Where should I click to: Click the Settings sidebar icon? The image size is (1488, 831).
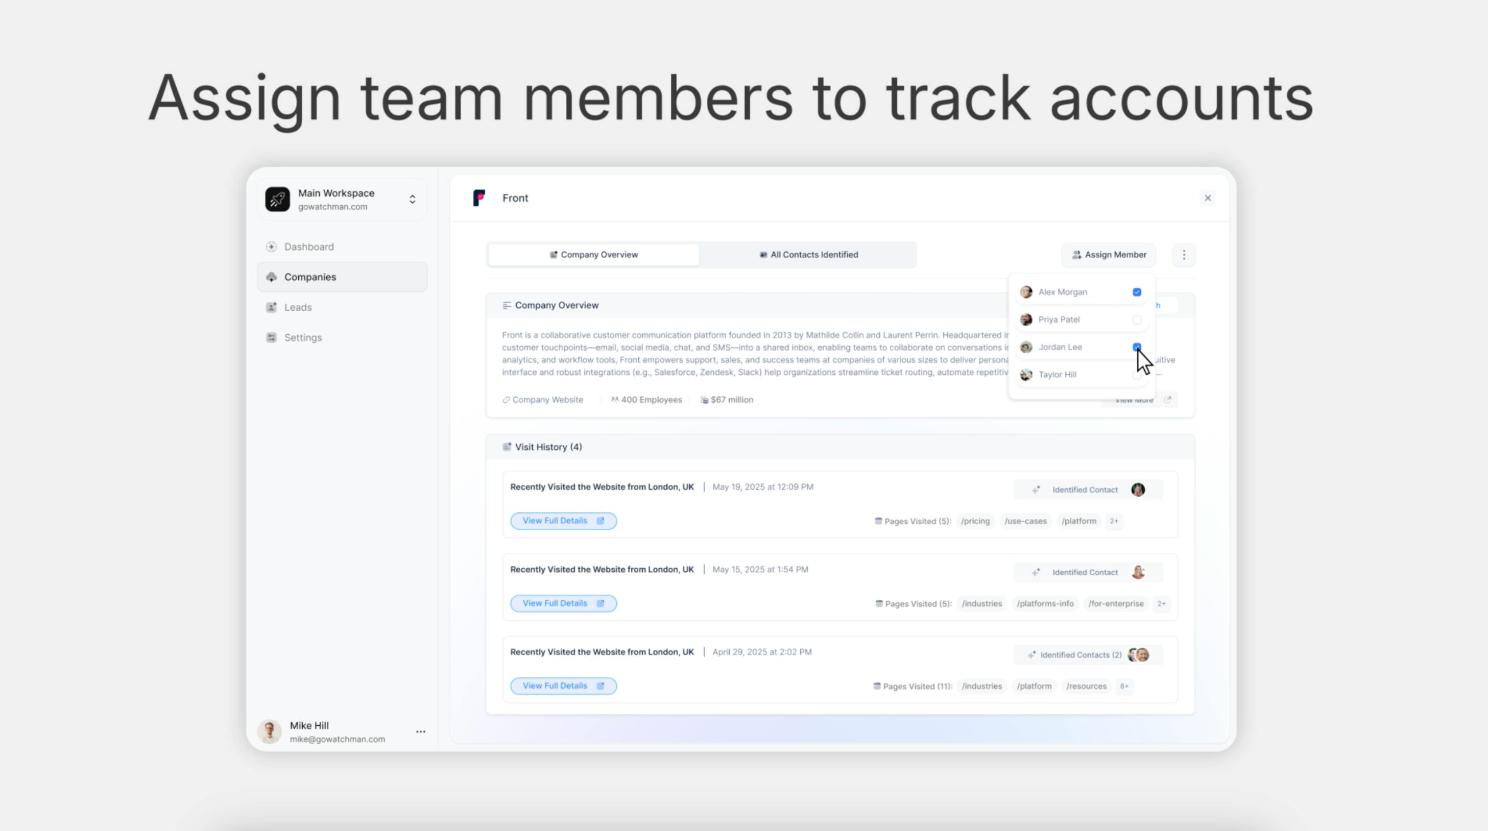click(271, 337)
